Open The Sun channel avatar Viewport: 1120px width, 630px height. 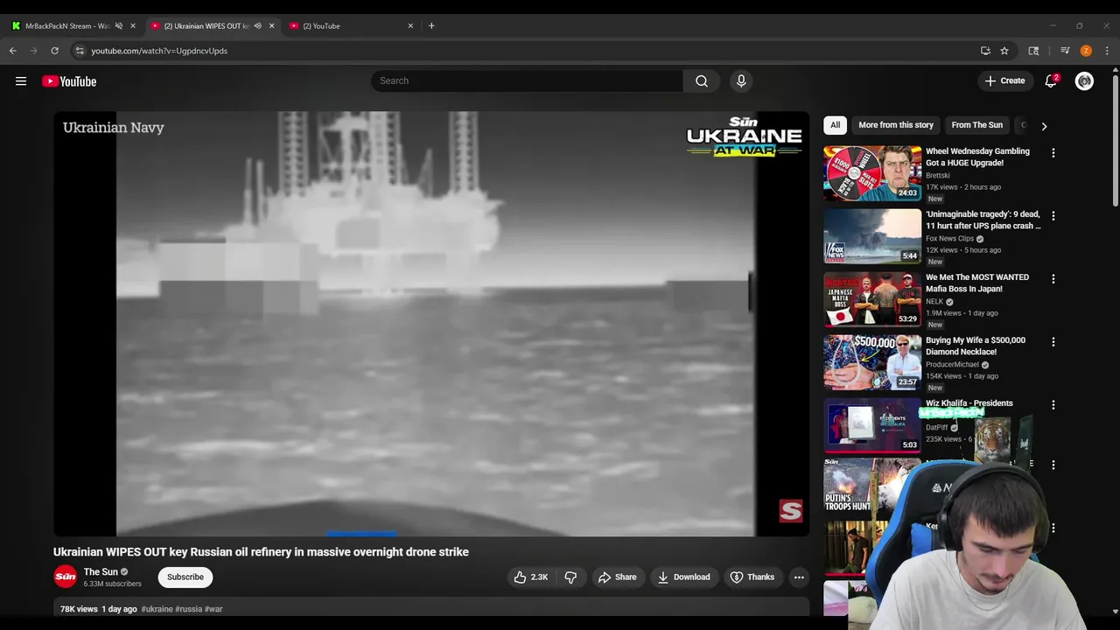point(65,577)
